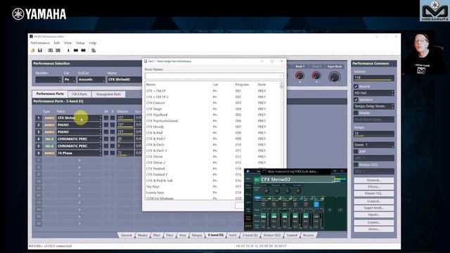Click the Zones... button
This screenshot has height=253, width=450.
tap(373, 229)
